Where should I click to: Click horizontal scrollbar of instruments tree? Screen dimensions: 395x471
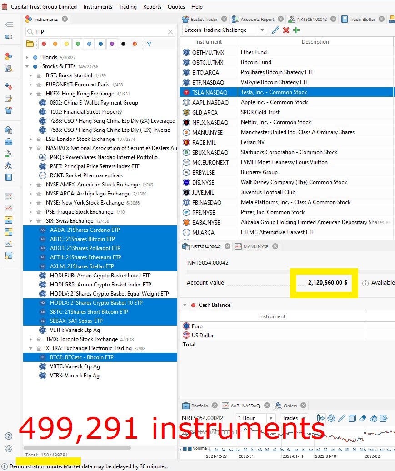point(77,447)
